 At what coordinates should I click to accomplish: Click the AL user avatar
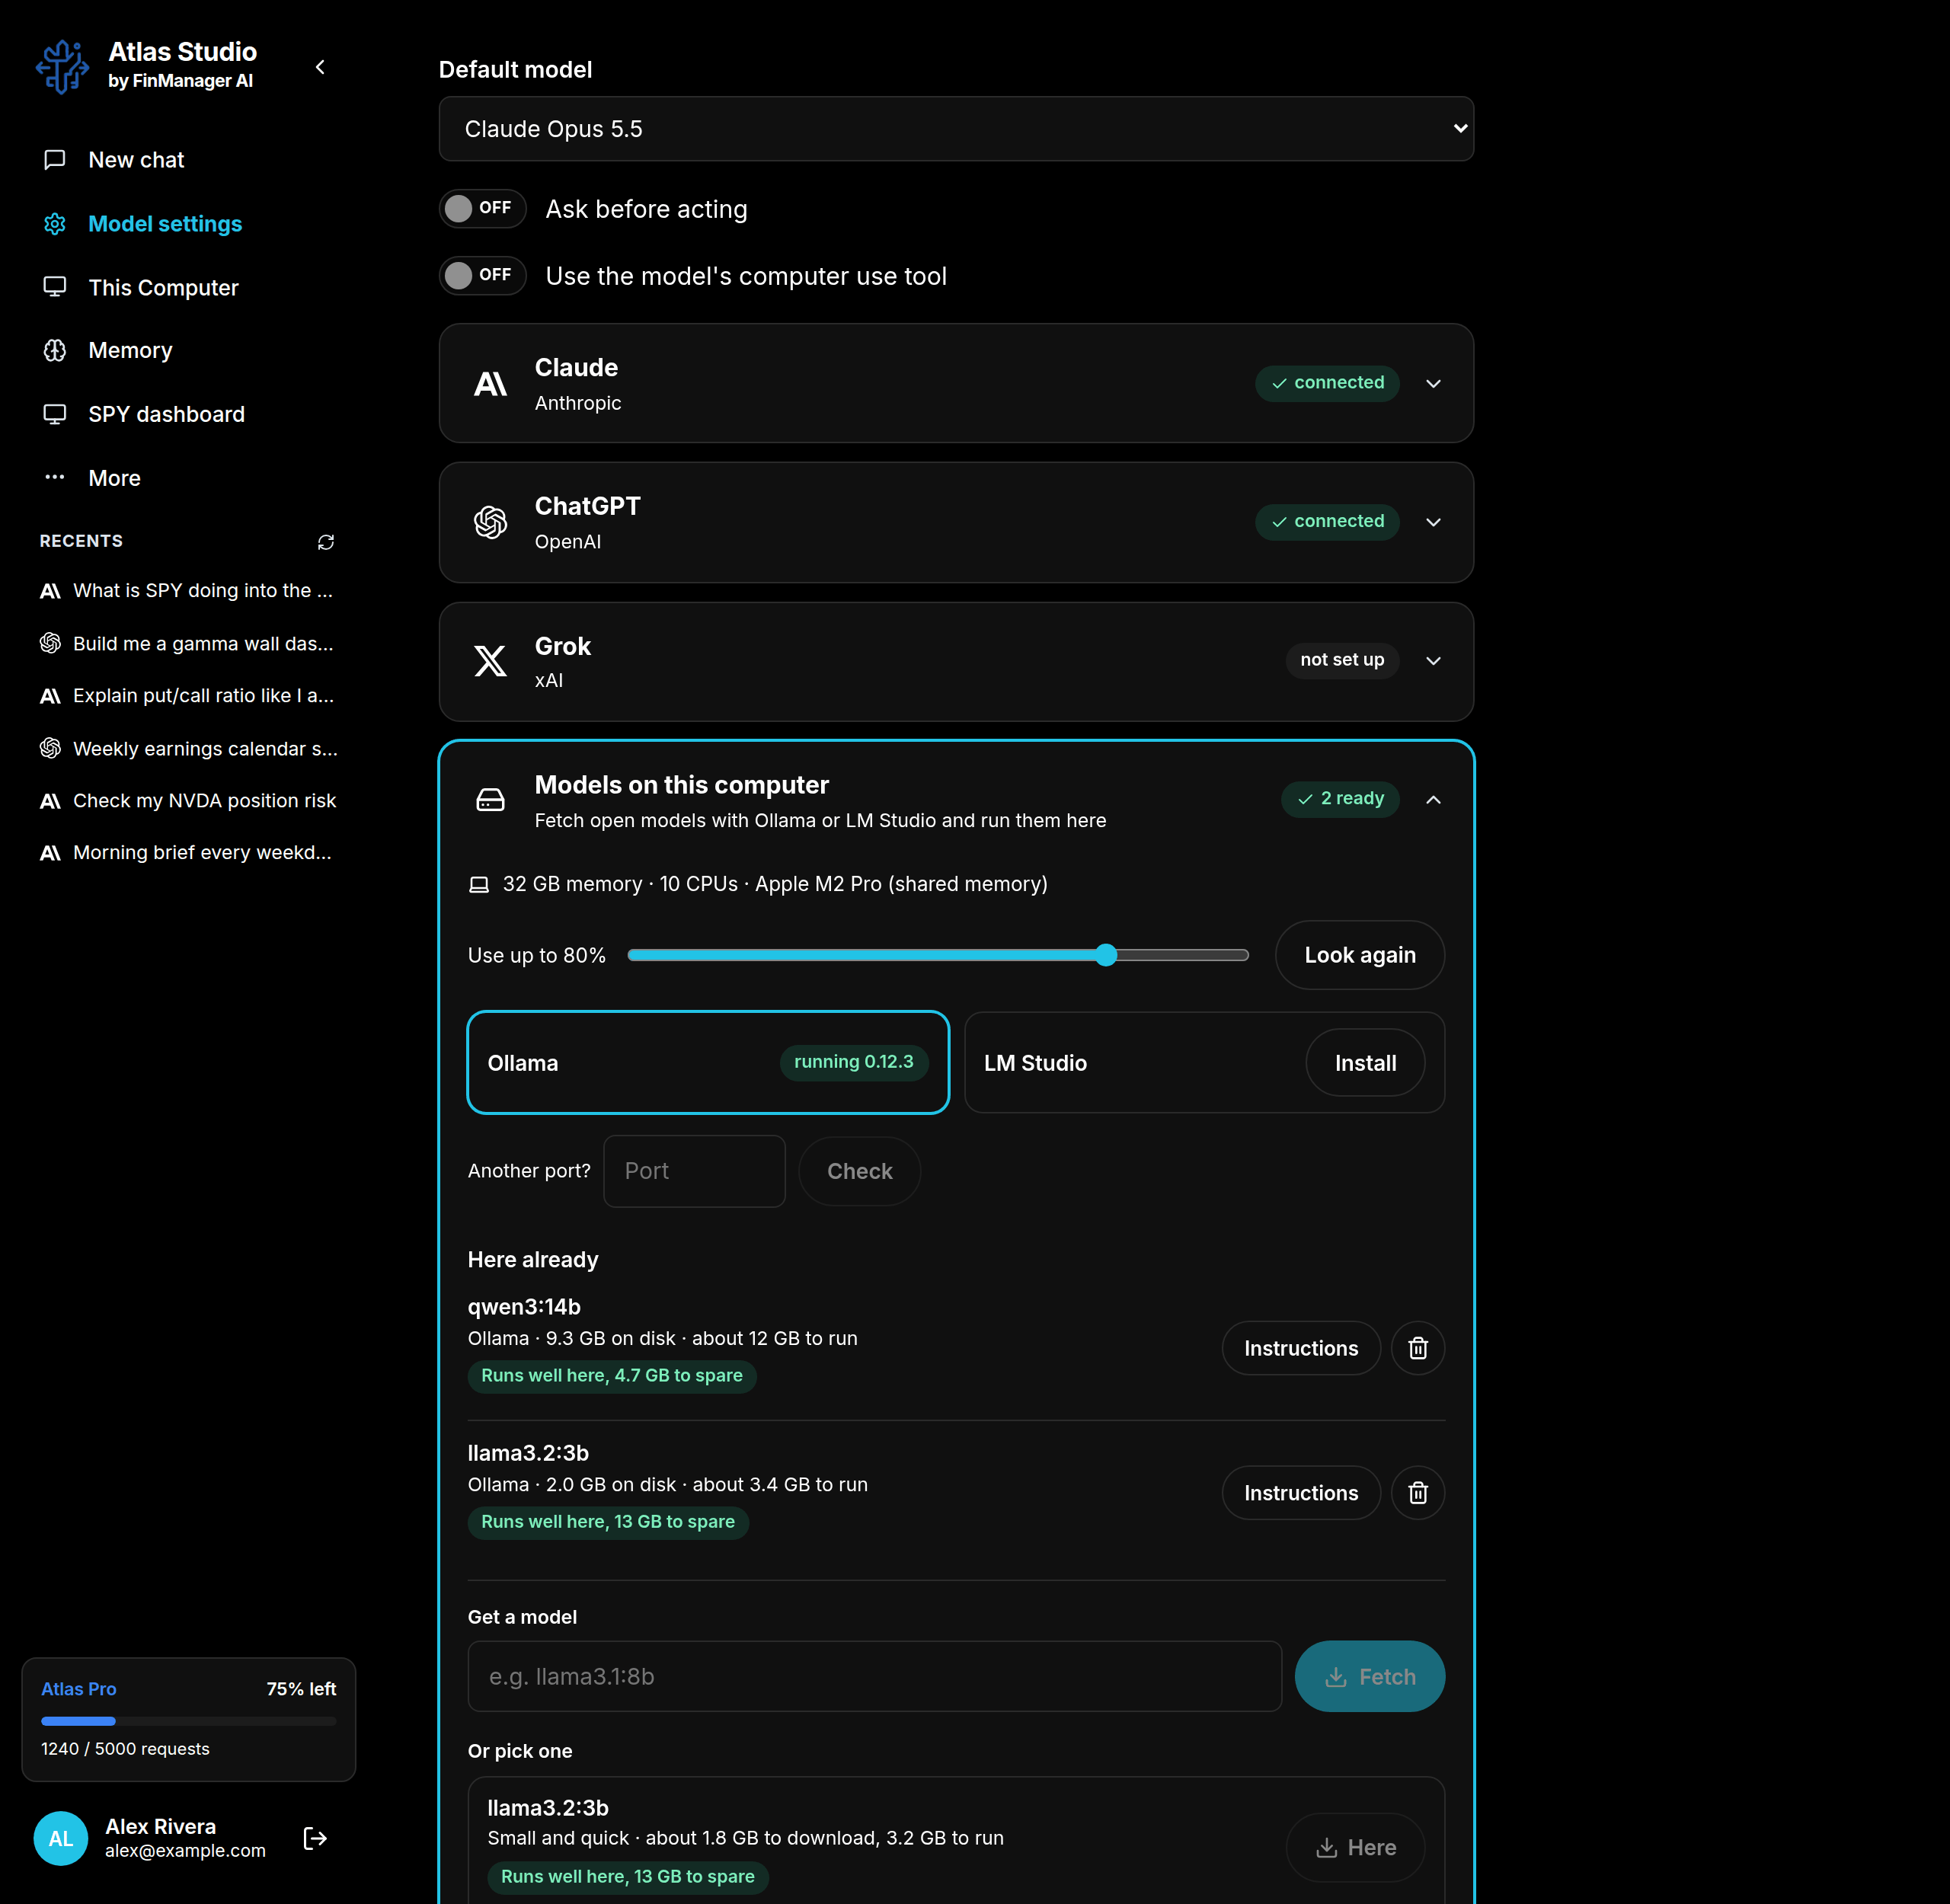tap(61, 1838)
